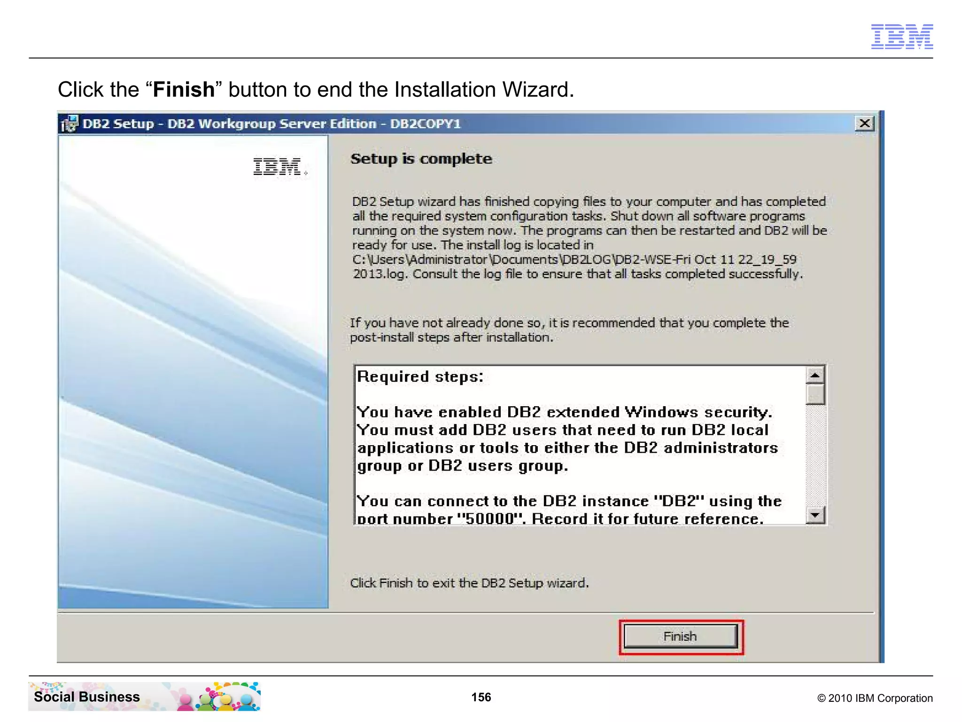Click the slide page number 156
The height and width of the screenshot is (722, 962).
481,697
